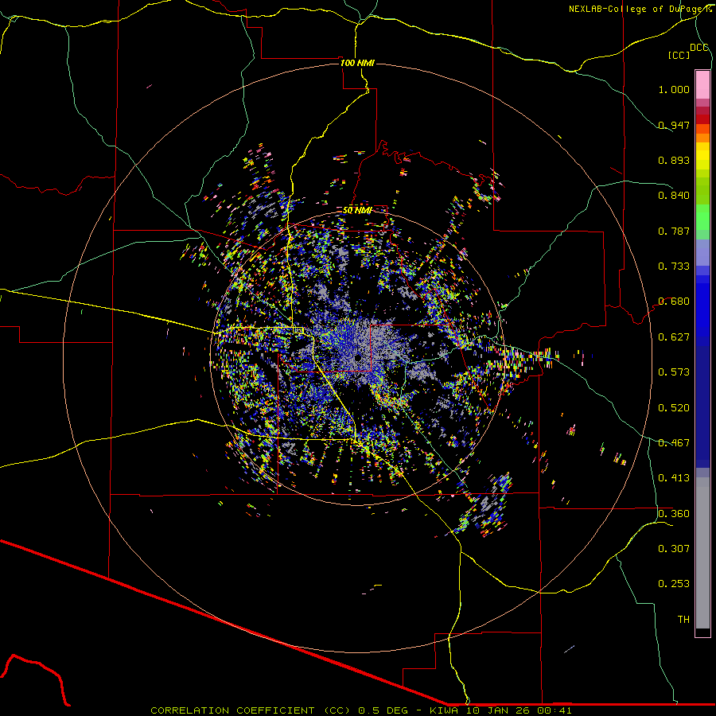Select the 0.947 scale value

(674, 125)
